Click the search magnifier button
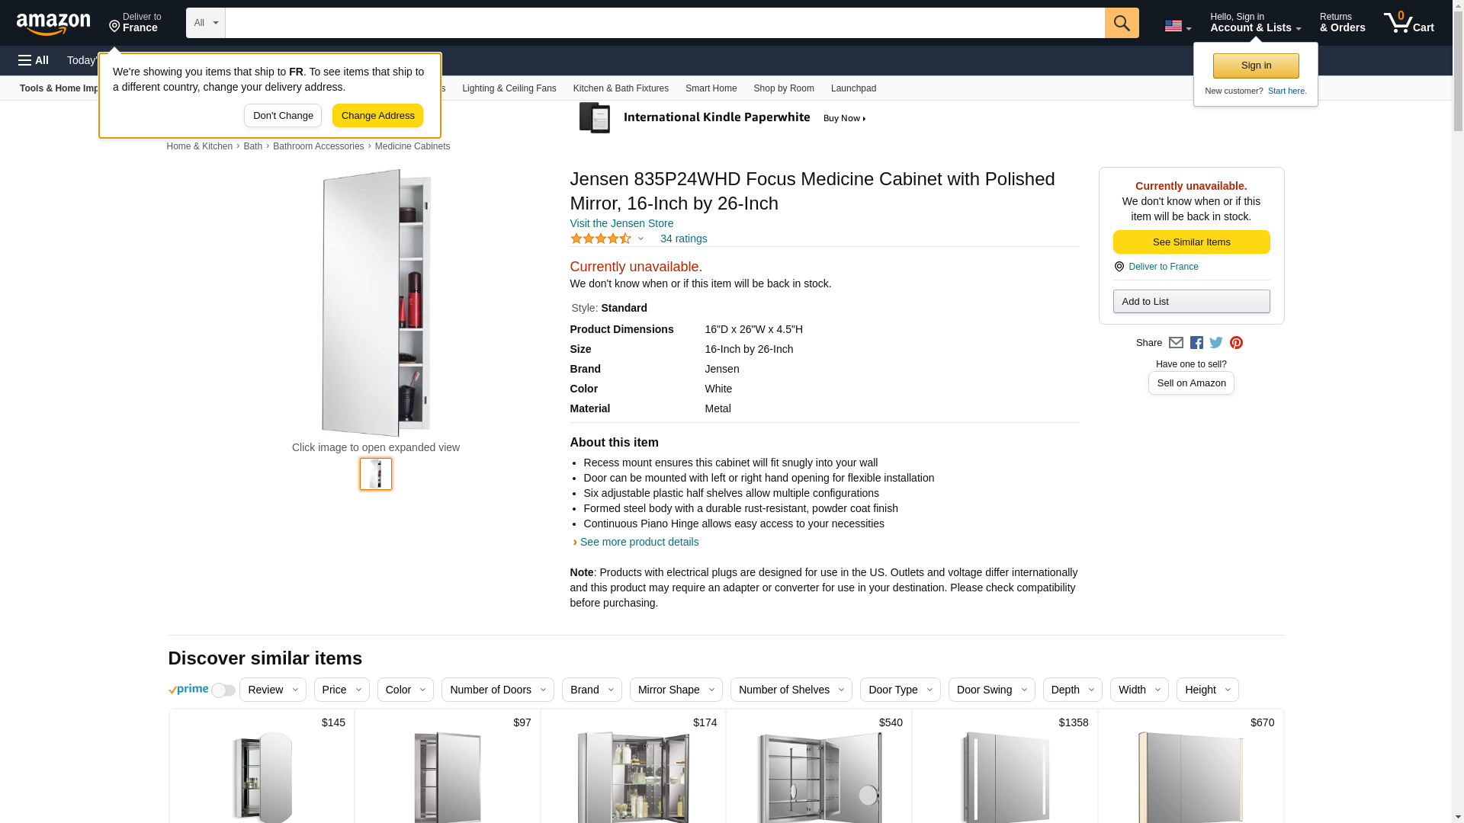 1122,23
